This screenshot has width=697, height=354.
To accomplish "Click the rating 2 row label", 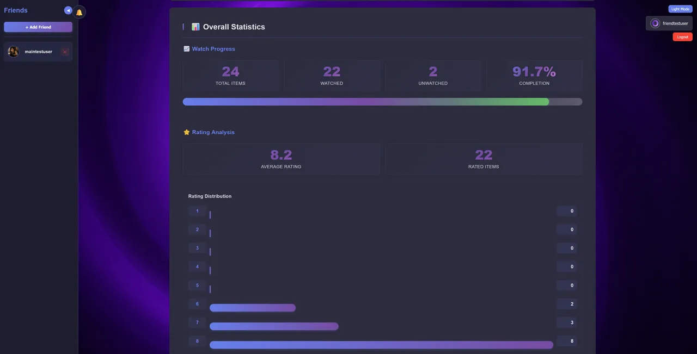I will 197,229.
